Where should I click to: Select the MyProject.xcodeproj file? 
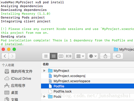click(88, 76)
